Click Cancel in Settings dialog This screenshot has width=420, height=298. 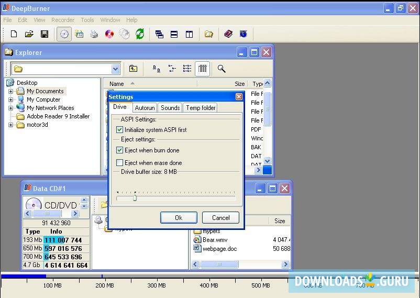click(x=220, y=217)
